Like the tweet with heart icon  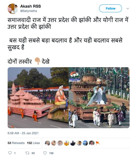[x=45, y=153]
